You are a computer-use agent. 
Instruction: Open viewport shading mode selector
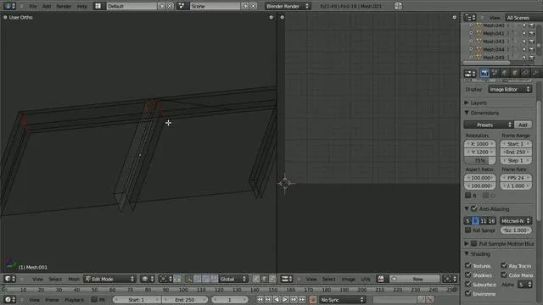point(148,279)
